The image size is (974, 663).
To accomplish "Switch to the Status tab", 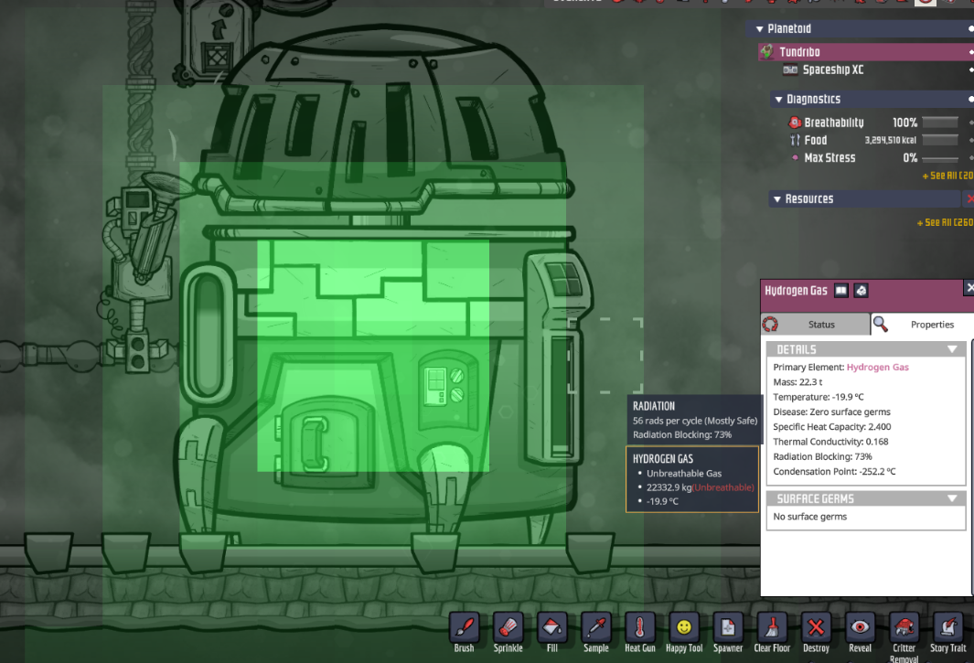I will (816, 324).
